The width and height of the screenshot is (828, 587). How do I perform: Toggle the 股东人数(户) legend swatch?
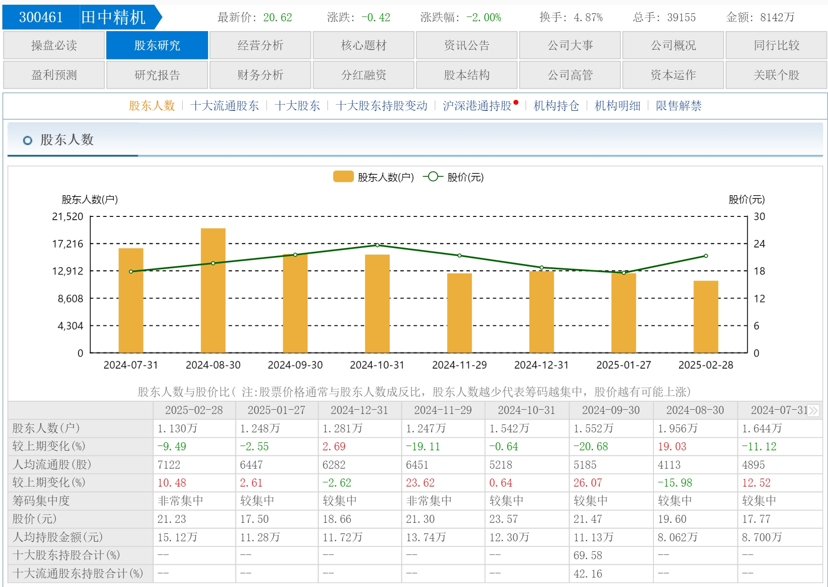pos(343,177)
